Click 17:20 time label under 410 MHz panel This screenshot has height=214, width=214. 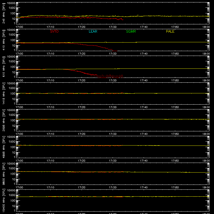[x=82, y=54]
